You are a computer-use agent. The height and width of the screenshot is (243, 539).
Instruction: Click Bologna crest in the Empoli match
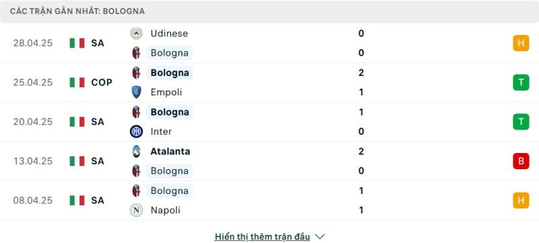pos(136,73)
